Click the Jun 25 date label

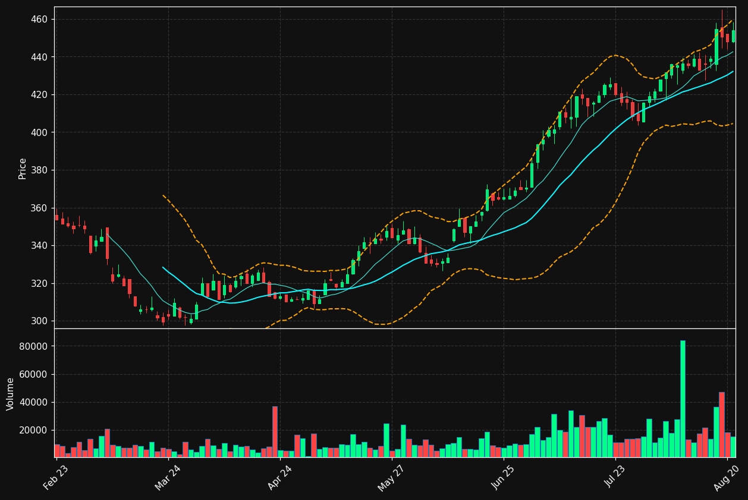point(503,477)
